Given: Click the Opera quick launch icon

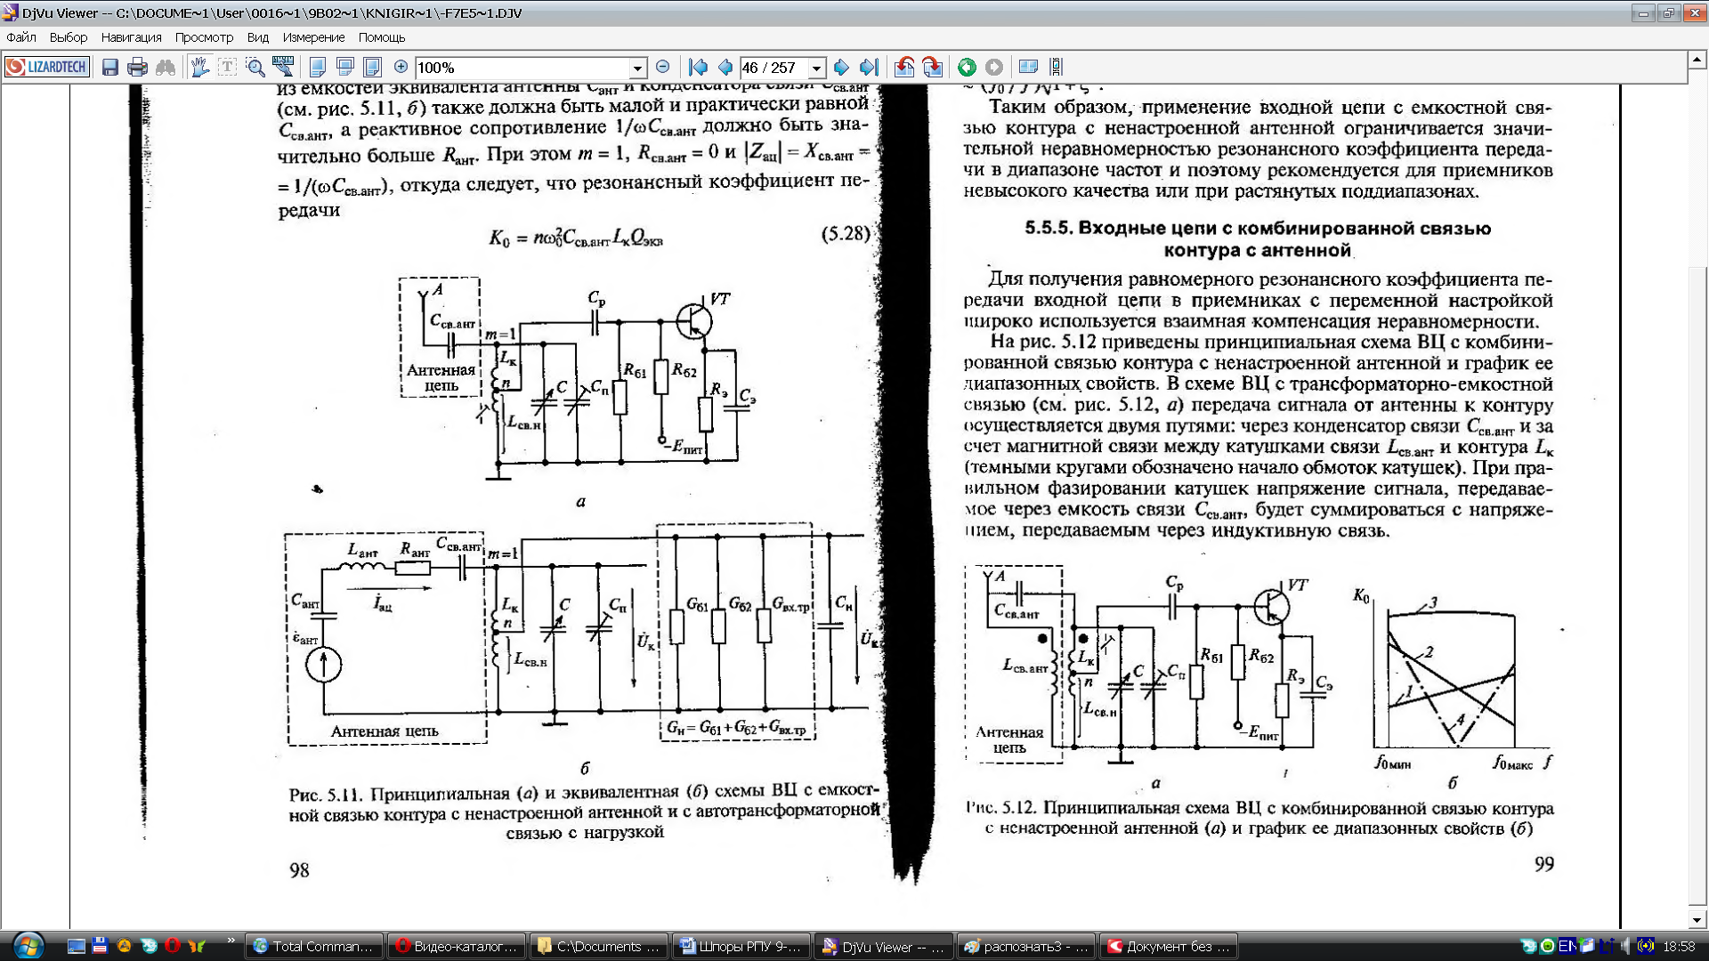Looking at the screenshot, I should (173, 946).
